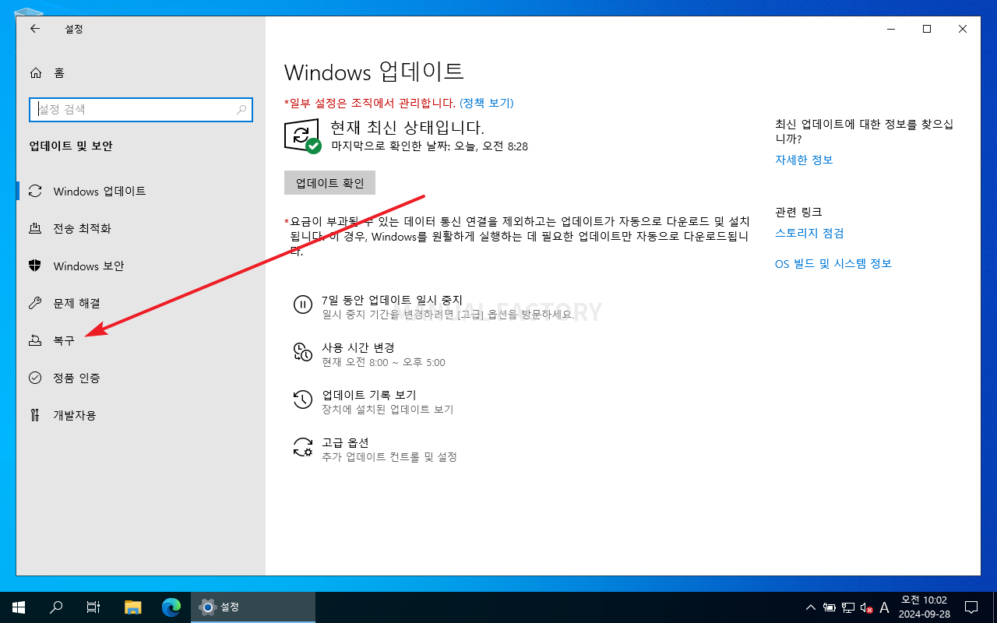997x623 pixels.
Task: Open 전송 최적화 sidebar icon
Action: point(35,228)
